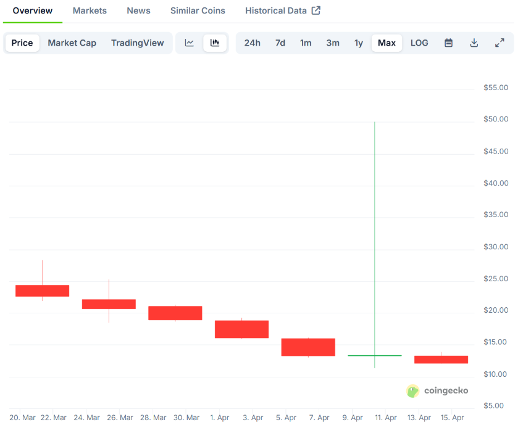The height and width of the screenshot is (433, 531).
Task: Select the 1y time range
Action: coord(359,43)
